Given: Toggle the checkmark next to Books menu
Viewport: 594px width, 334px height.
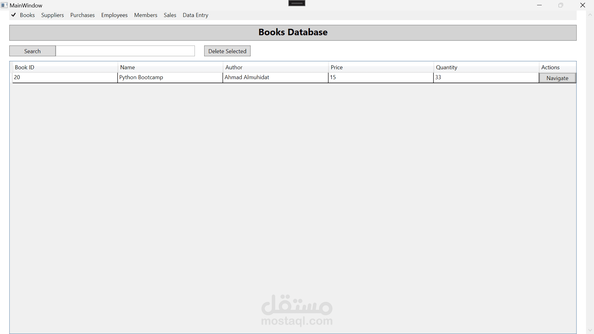Looking at the screenshot, I should (14, 15).
